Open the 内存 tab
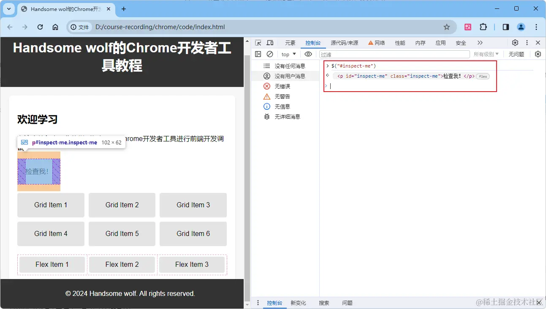The width and height of the screenshot is (546, 309). (x=420, y=43)
